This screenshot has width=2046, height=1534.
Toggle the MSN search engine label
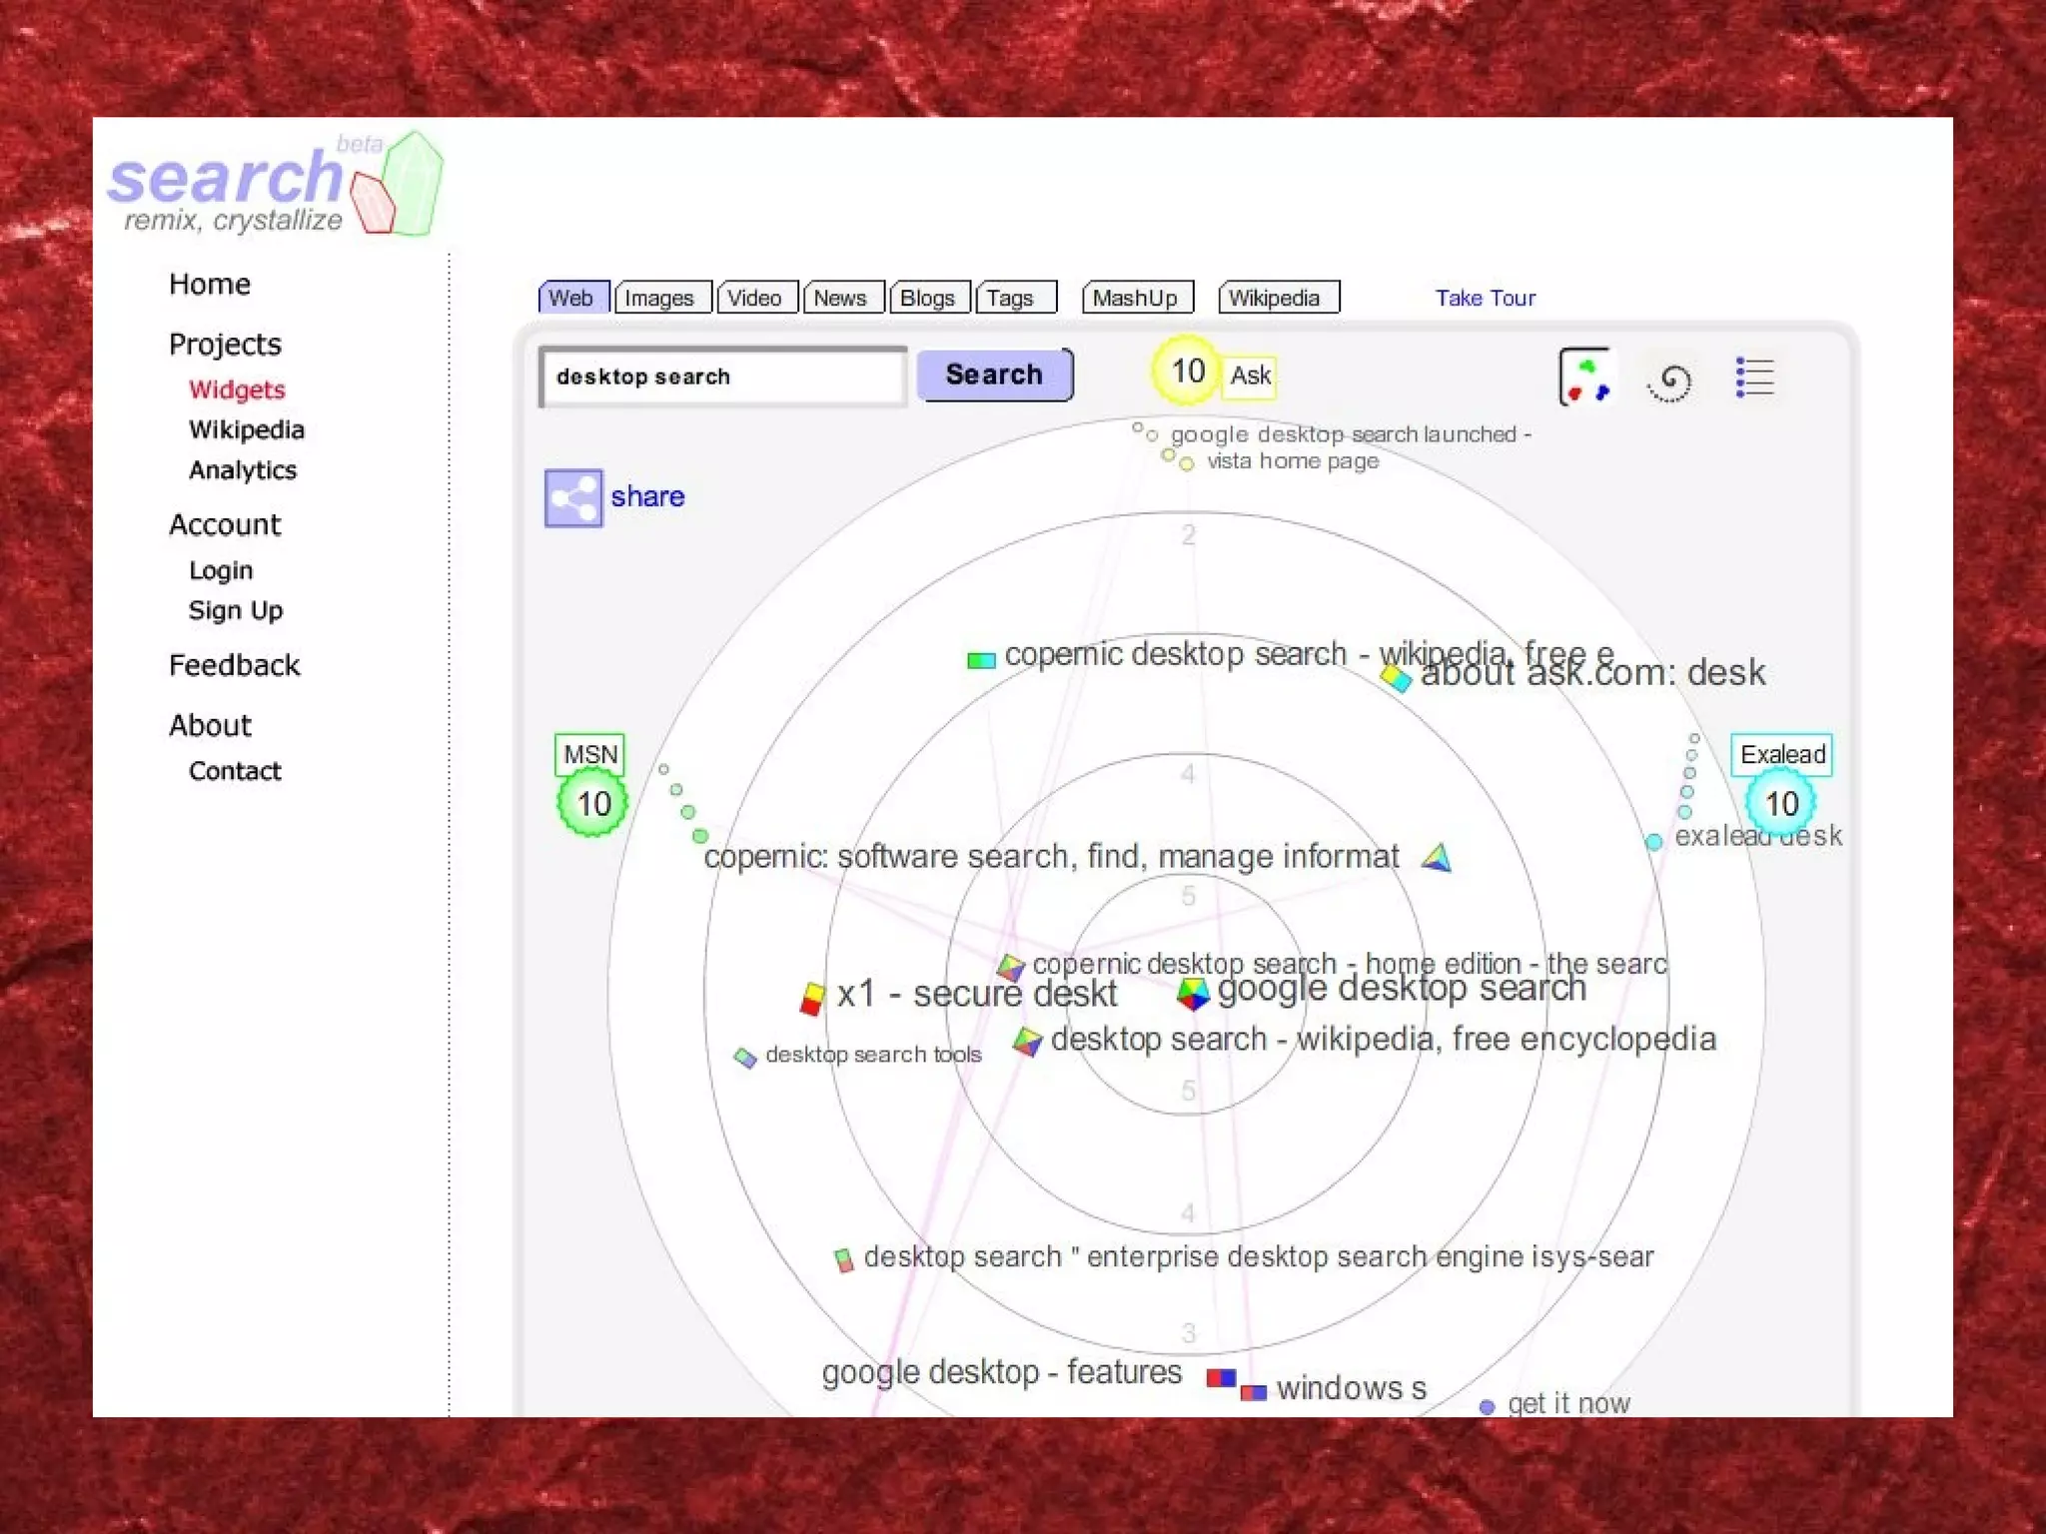(x=590, y=754)
